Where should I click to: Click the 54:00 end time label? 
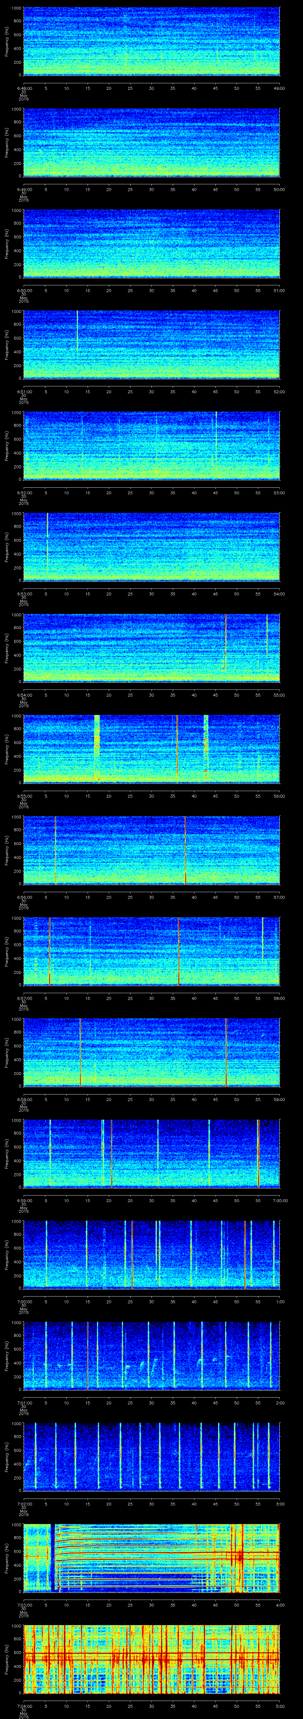pos(280,595)
